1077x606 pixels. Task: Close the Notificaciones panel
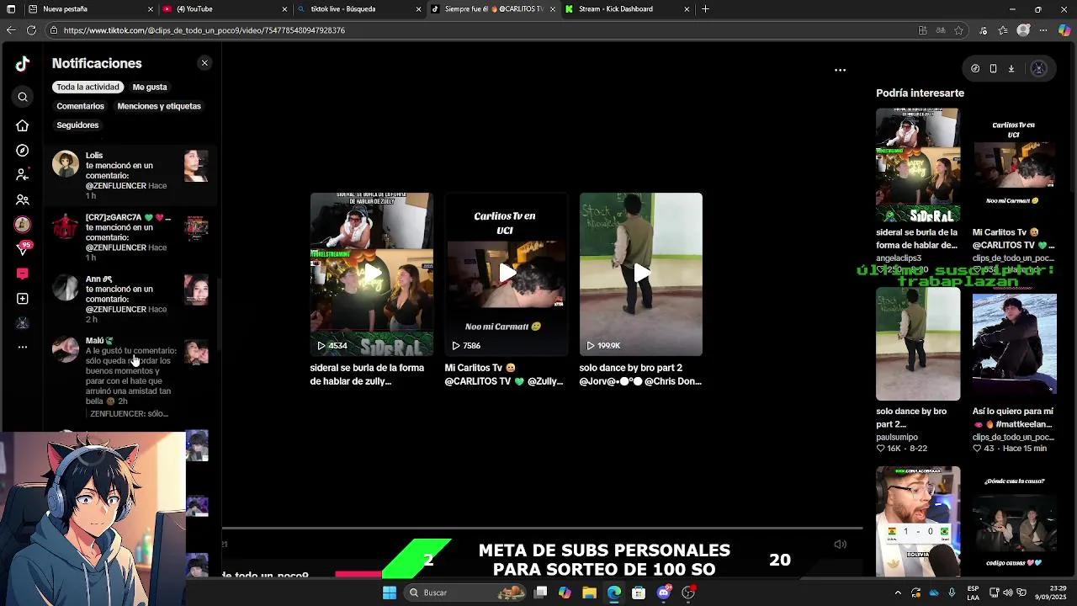pos(204,63)
